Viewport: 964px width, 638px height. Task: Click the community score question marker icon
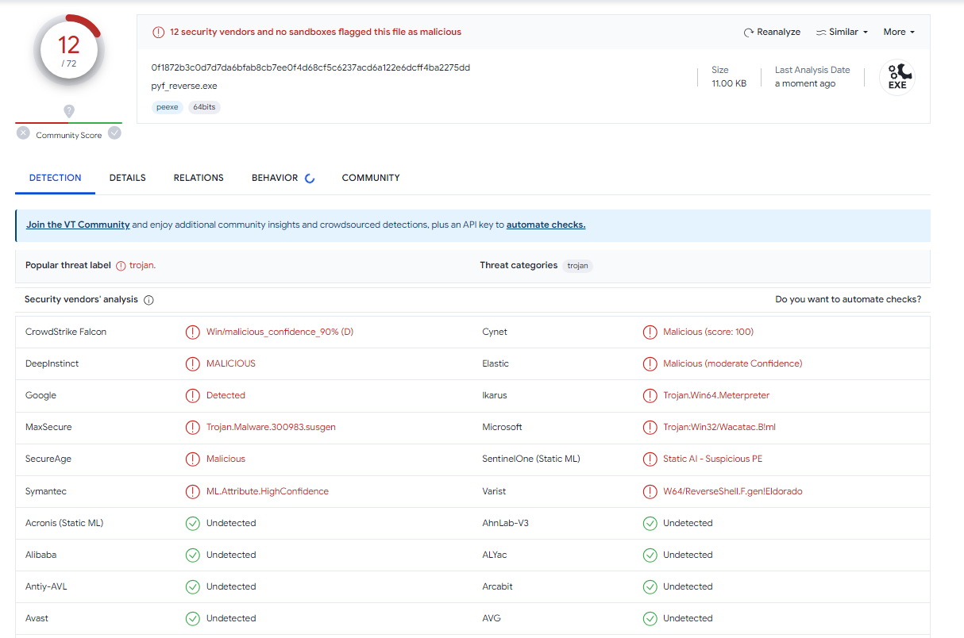[x=69, y=111]
